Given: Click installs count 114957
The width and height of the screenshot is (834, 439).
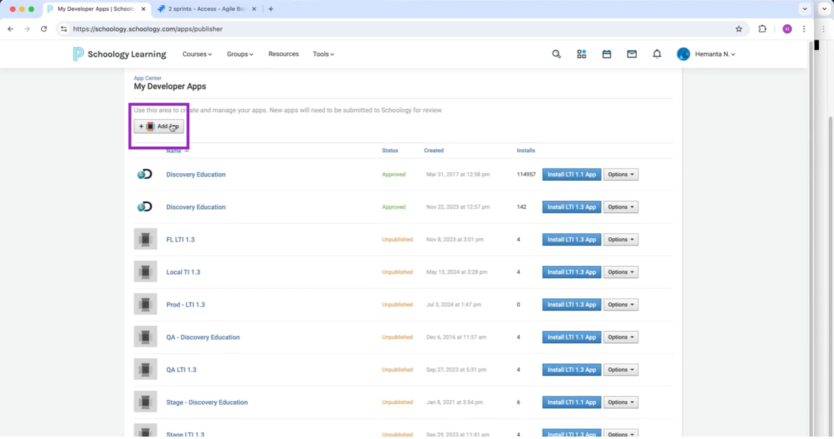Looking at the screenshot, I should pos(526,175).
